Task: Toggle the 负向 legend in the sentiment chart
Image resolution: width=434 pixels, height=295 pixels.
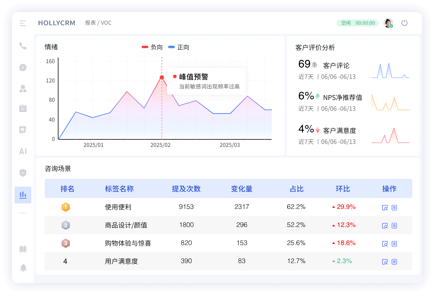Action: click(151, 47)
